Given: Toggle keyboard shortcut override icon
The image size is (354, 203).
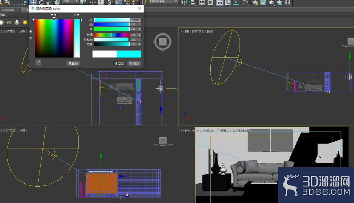Looking at the screenshot, I should click(x=101, y=2).
